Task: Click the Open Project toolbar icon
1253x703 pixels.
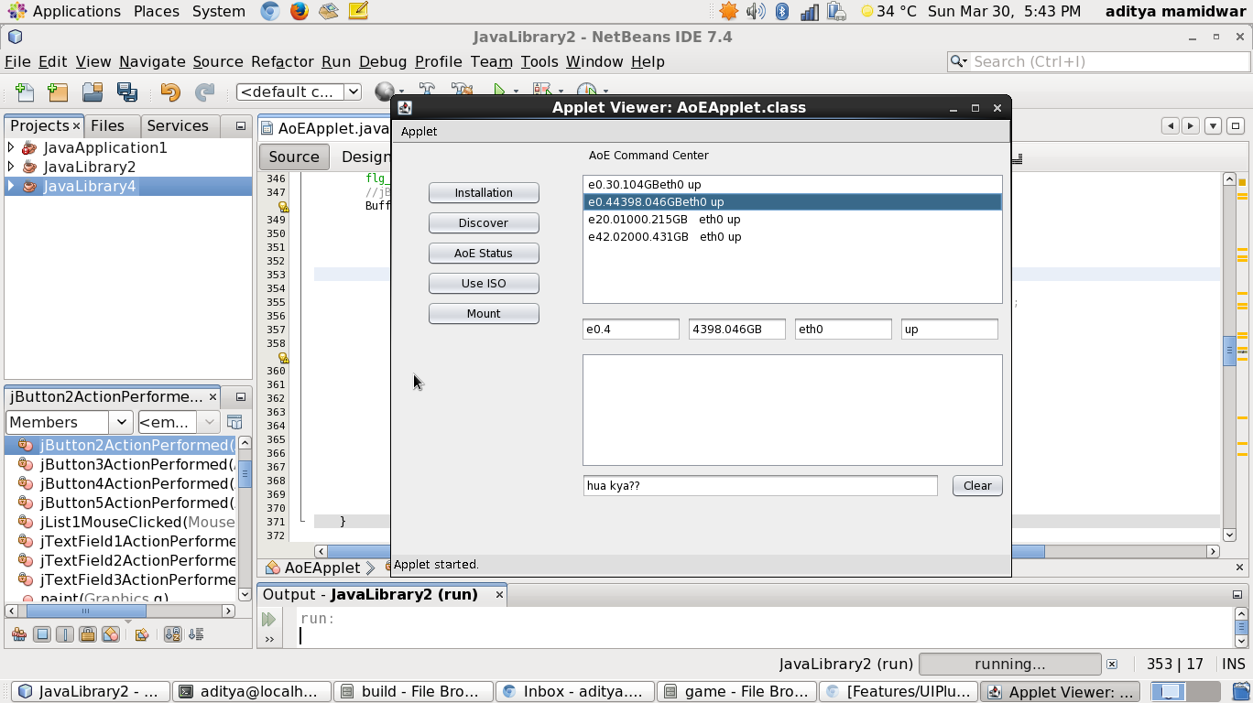Action: click(93, 92)
